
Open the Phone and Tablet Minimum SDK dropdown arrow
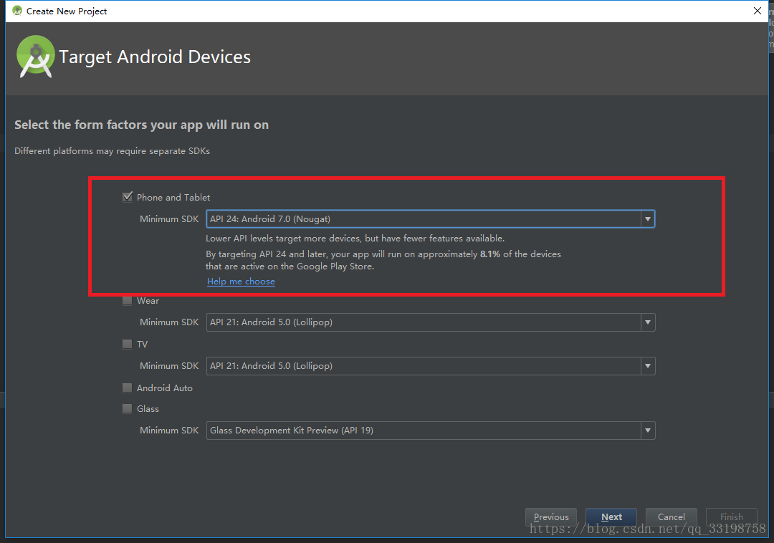click(648, 219)
